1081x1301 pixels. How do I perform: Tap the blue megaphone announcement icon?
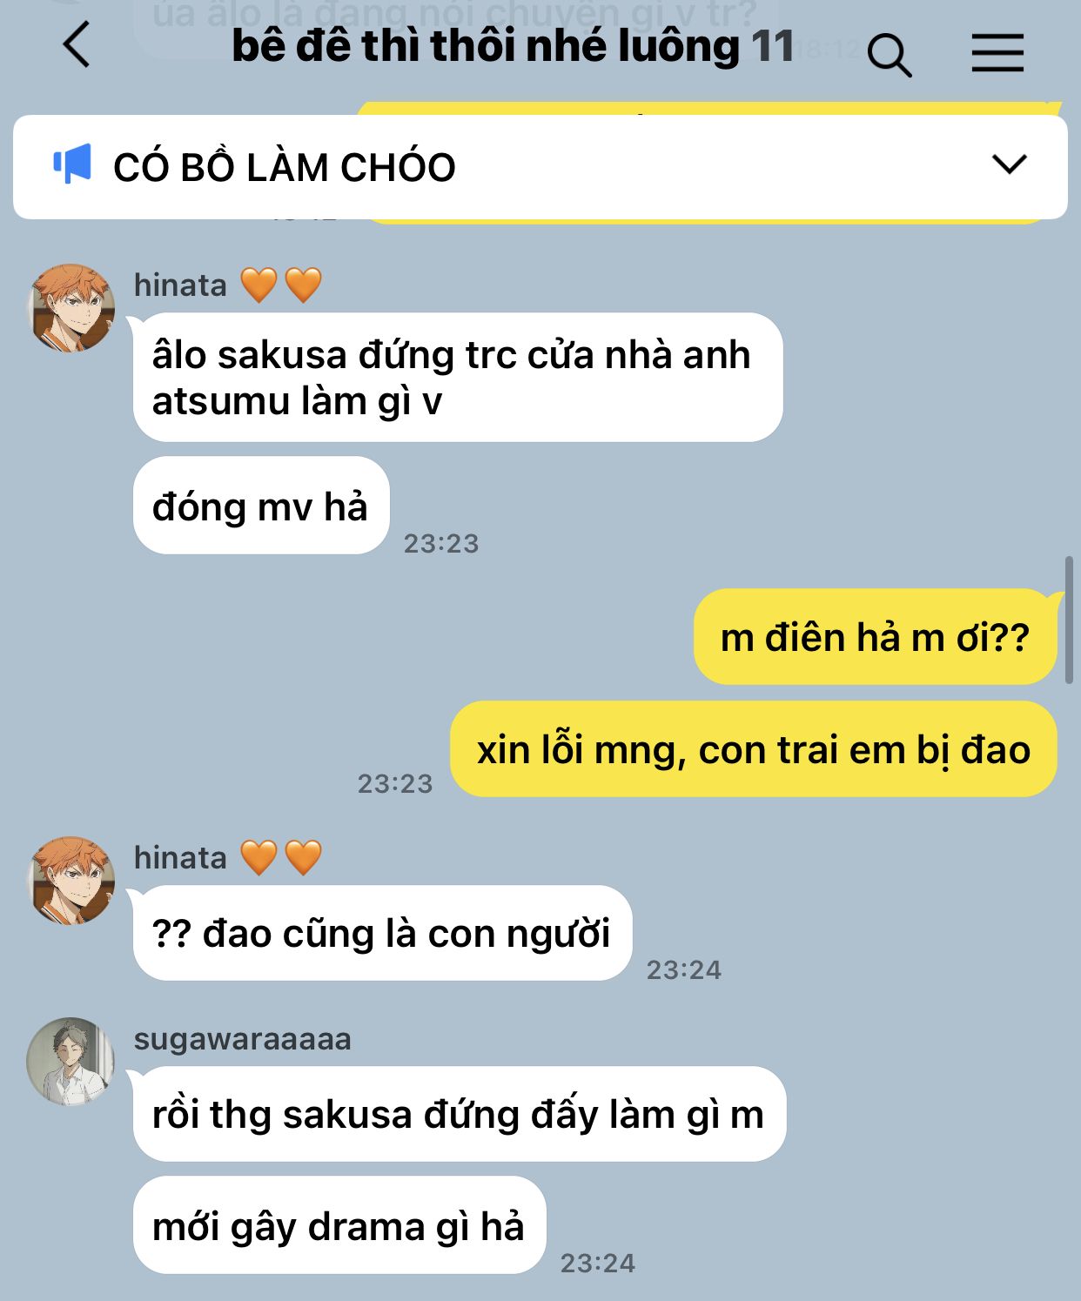tap(72, 164)
